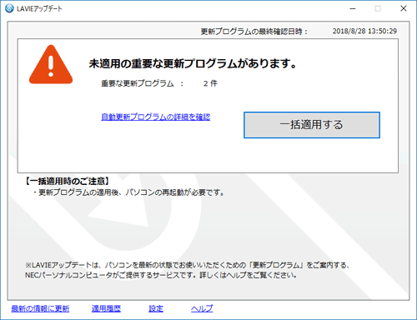This screenshot has width=417, height=320.
Task: Click the LAVIEアップデート window title text
Action: tap(39, 8)
